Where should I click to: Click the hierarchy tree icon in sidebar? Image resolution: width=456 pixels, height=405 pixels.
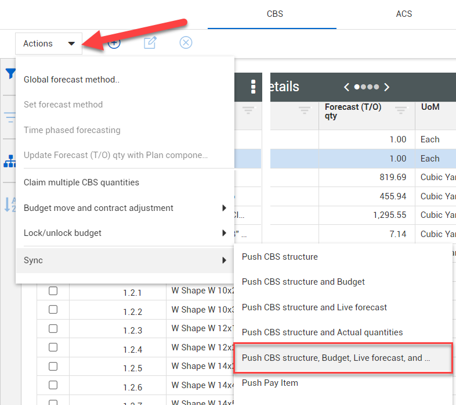[x=10, y=162]
